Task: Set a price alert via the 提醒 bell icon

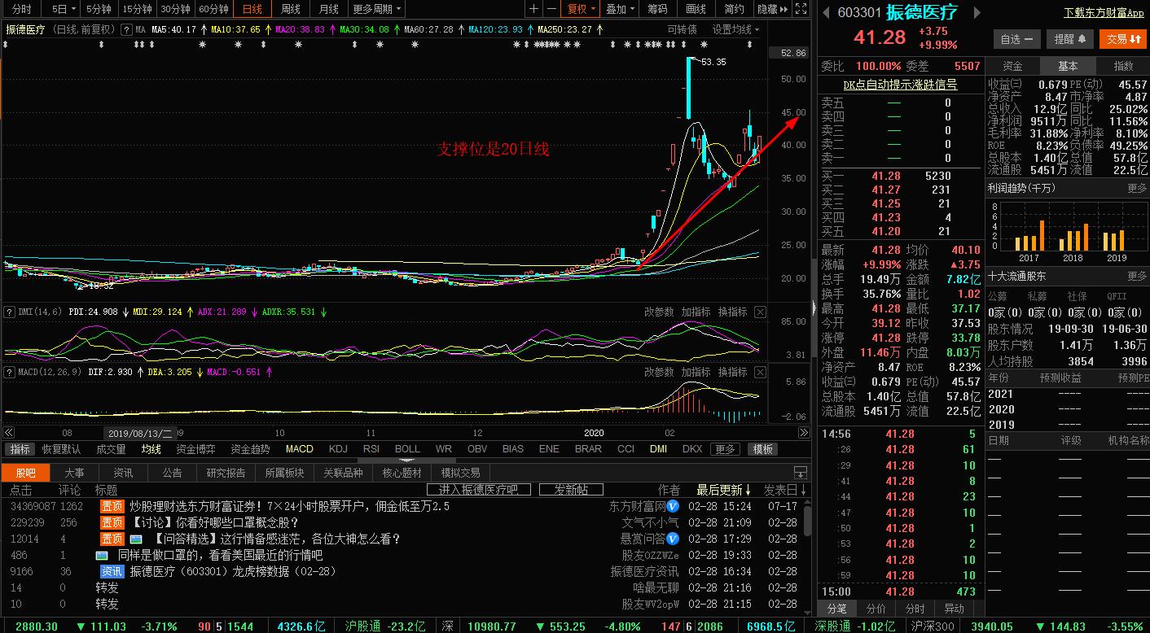Action: click(1071, 38)
